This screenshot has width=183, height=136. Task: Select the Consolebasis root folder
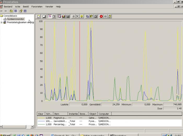(x=10, y=16)
